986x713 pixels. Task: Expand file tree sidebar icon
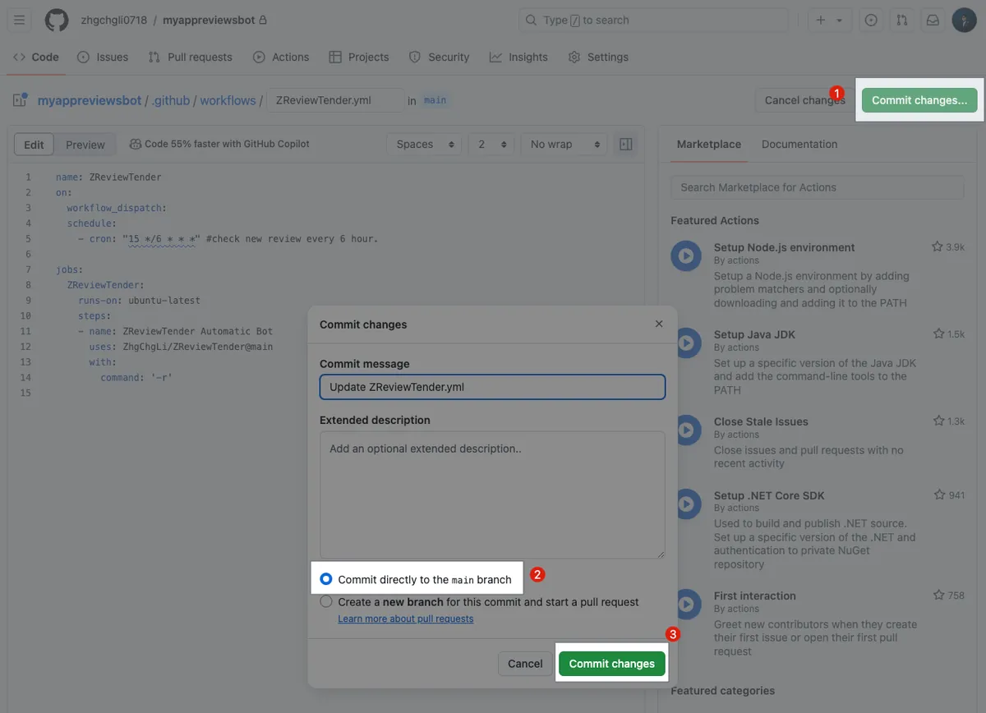click(x=21, y=100)
